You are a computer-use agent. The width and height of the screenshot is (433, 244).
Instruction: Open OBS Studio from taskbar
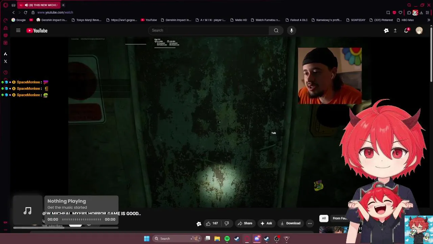[276, 239]
